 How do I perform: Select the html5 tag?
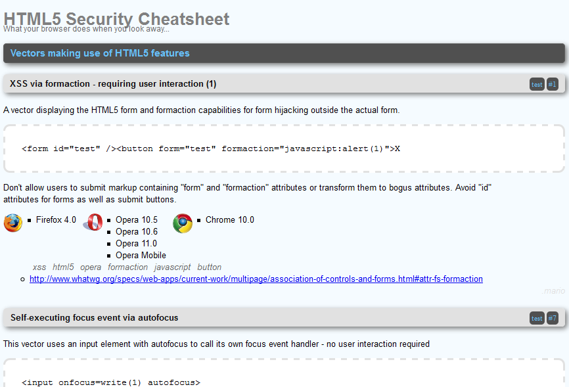coord(63,267)
